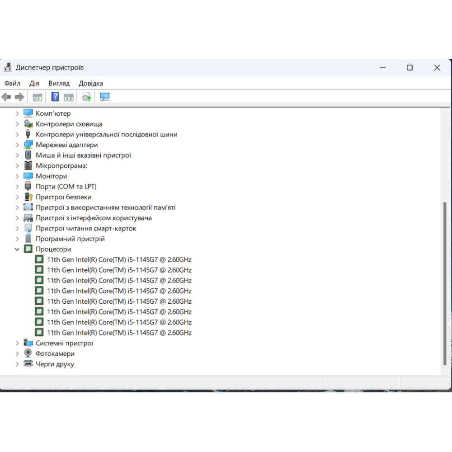Open the Файл menu
The height and width of the screenshot is (452, 452).
12,83
